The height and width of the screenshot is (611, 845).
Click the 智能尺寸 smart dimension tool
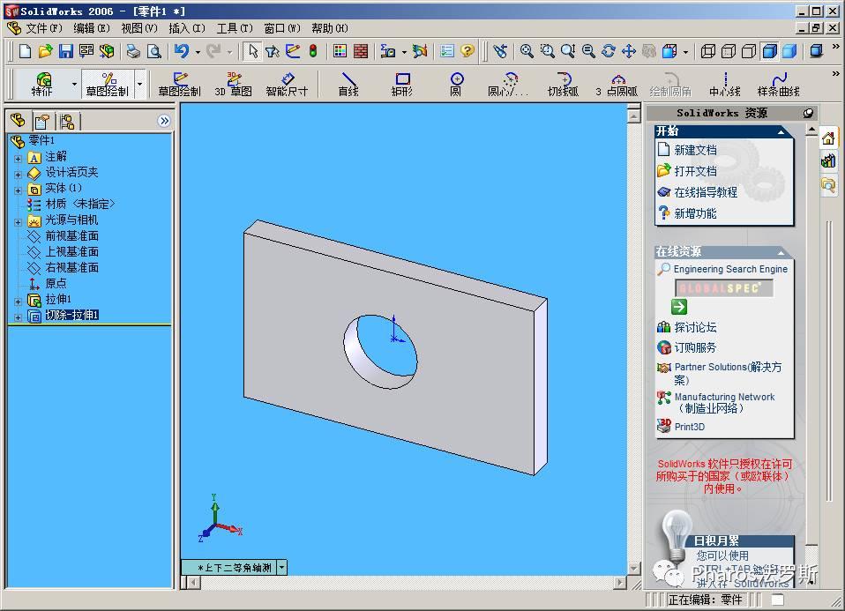tap(287, 85)
